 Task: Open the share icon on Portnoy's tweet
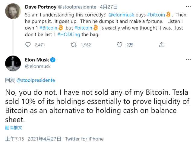162,45
